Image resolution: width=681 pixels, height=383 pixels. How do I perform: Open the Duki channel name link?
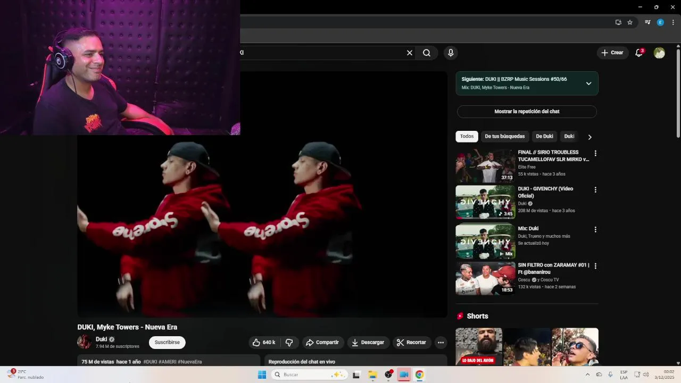tap(101, 339)
